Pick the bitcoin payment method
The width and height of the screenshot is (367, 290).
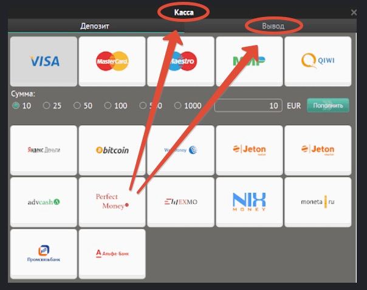[112, 150]
